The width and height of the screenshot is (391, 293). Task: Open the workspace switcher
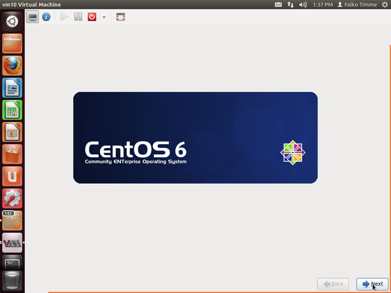(12, 263)
